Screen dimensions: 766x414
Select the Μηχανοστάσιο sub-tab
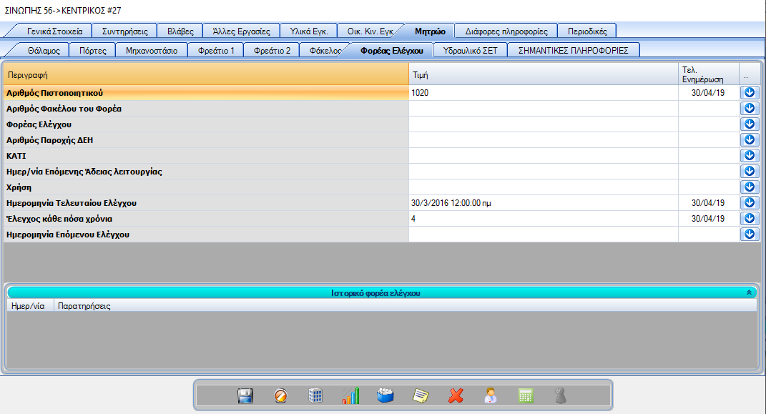(x=152, y=51)
